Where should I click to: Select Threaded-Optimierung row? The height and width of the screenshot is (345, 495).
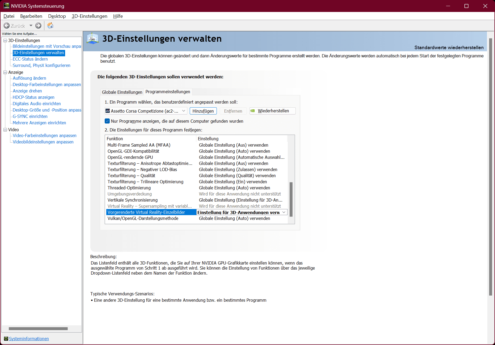(197, 188)
